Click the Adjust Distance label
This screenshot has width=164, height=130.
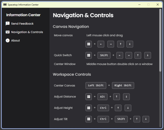pos(65,97)
